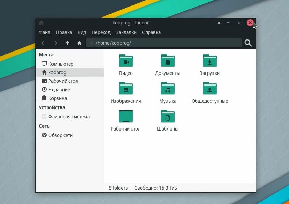Viewport: 289px width, 204px height.
Task: Open the Файл menu
Action: click(44, 32)
